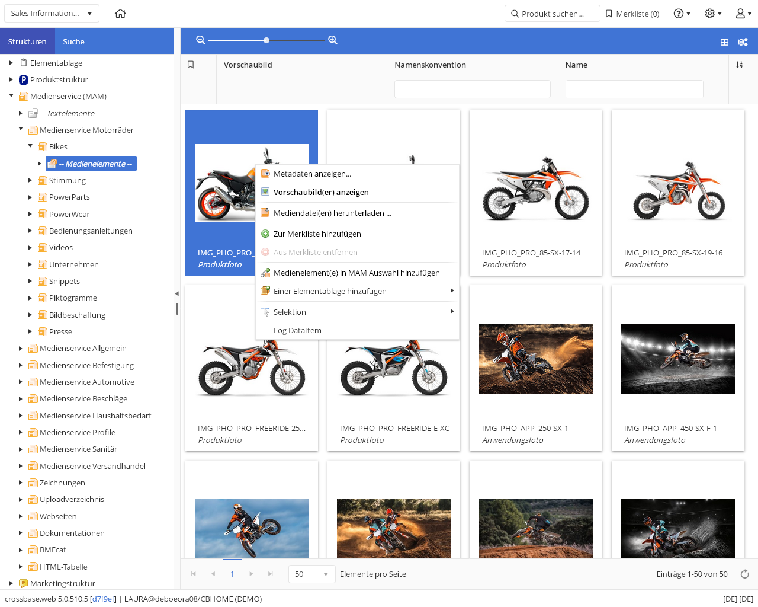Screen dimensions: 758x607
Task: Open view configuration gears icon
Action: (x=743, y=41)
